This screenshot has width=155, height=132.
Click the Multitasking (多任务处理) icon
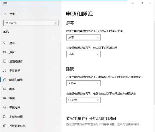[x=5, y=117]
